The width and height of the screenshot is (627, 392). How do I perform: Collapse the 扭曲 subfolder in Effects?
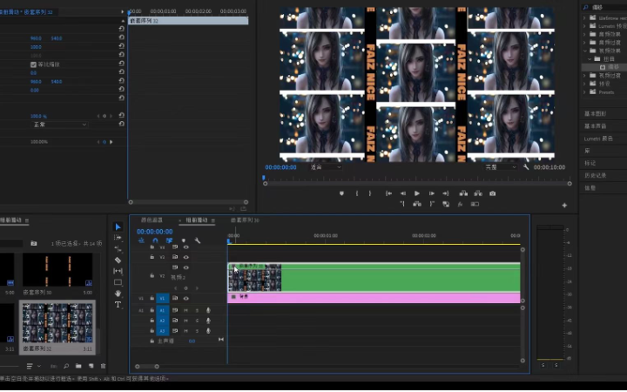[590, 59]
